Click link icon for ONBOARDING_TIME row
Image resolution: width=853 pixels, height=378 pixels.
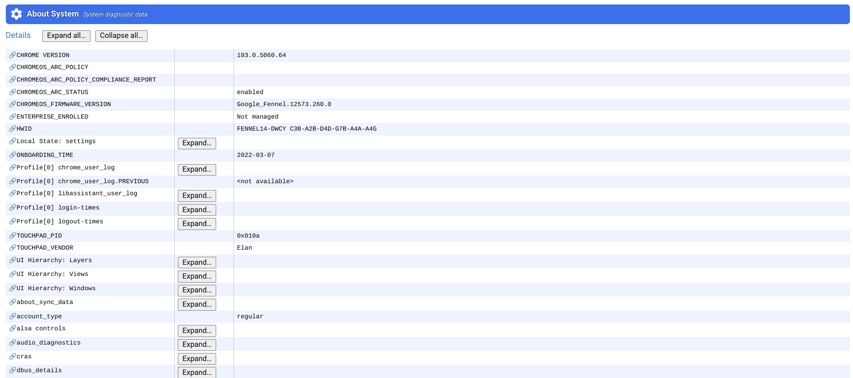point(12,155)
